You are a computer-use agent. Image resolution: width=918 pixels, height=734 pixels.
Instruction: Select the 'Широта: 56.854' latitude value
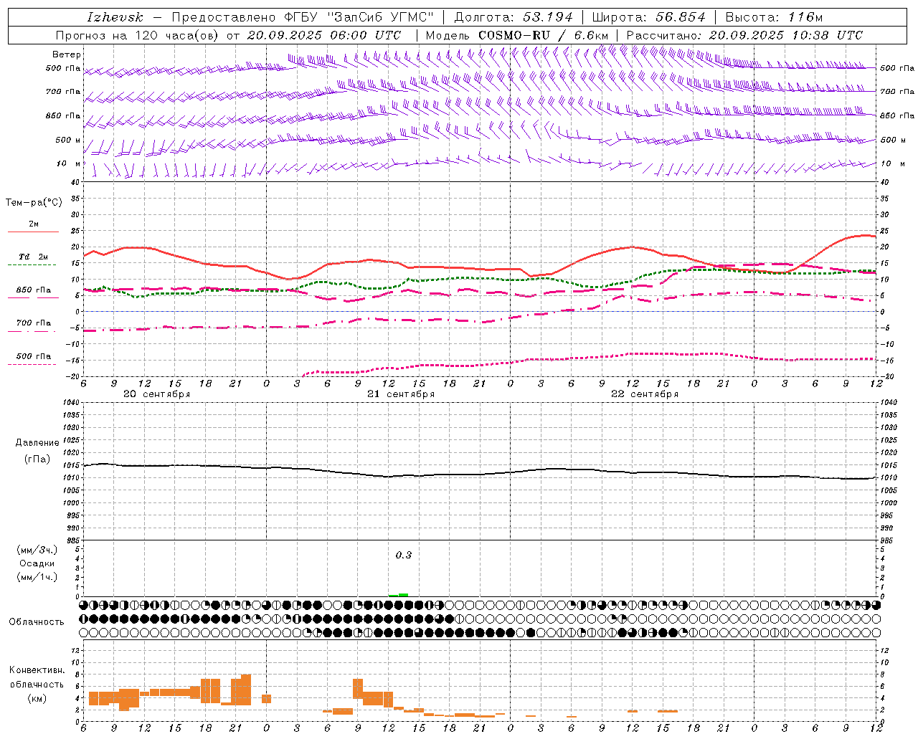648,17
